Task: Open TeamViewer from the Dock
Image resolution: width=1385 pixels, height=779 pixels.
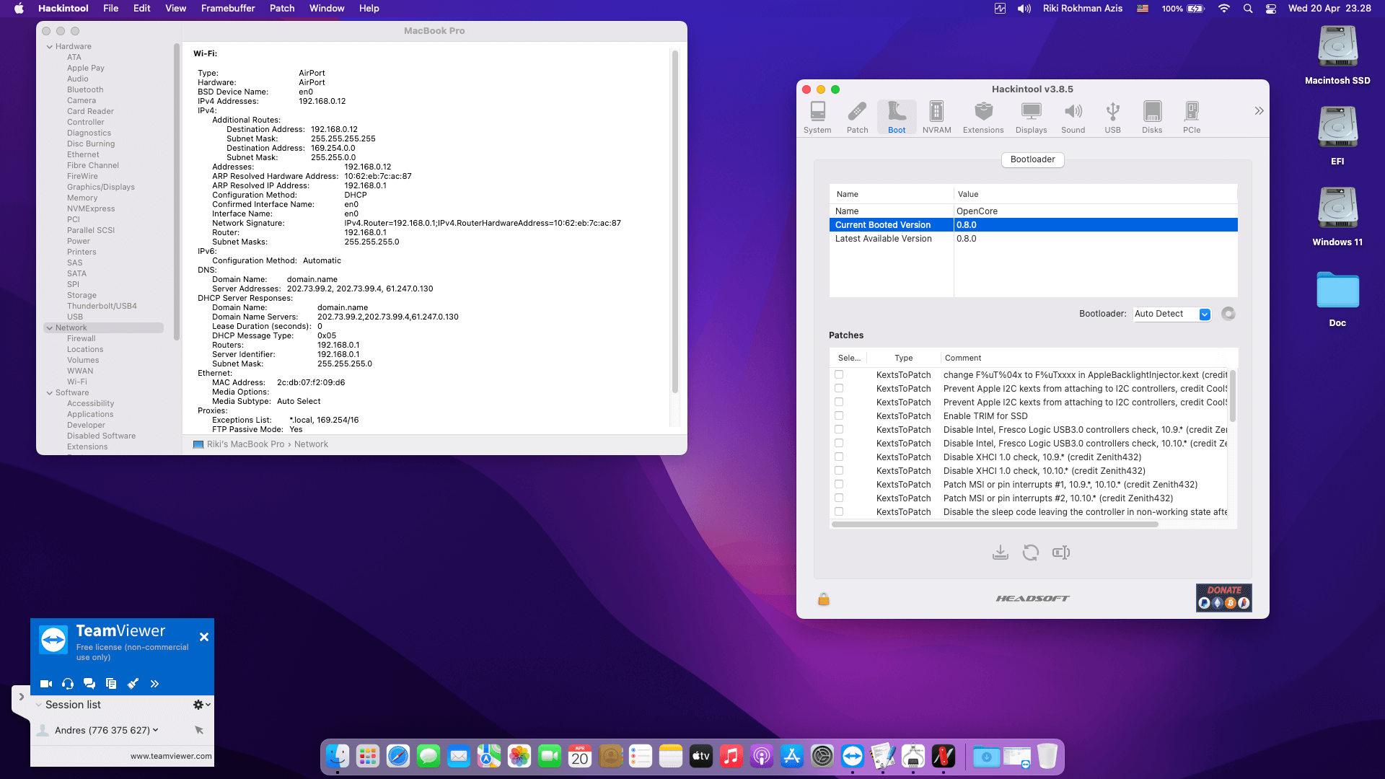Action: click(852, 756)
